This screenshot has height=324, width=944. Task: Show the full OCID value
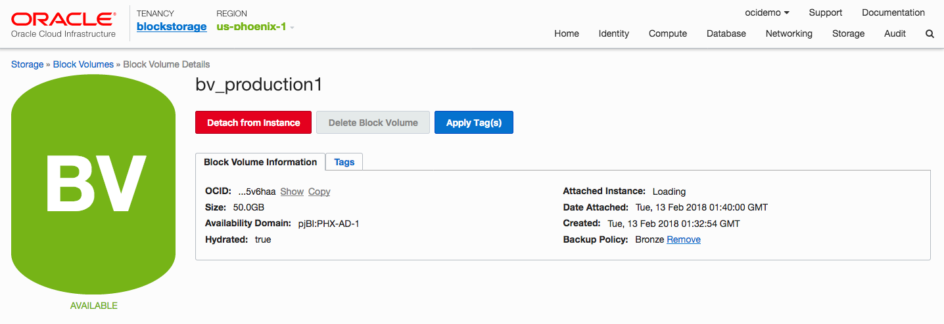pyautogui.click(x=292, y=192)
